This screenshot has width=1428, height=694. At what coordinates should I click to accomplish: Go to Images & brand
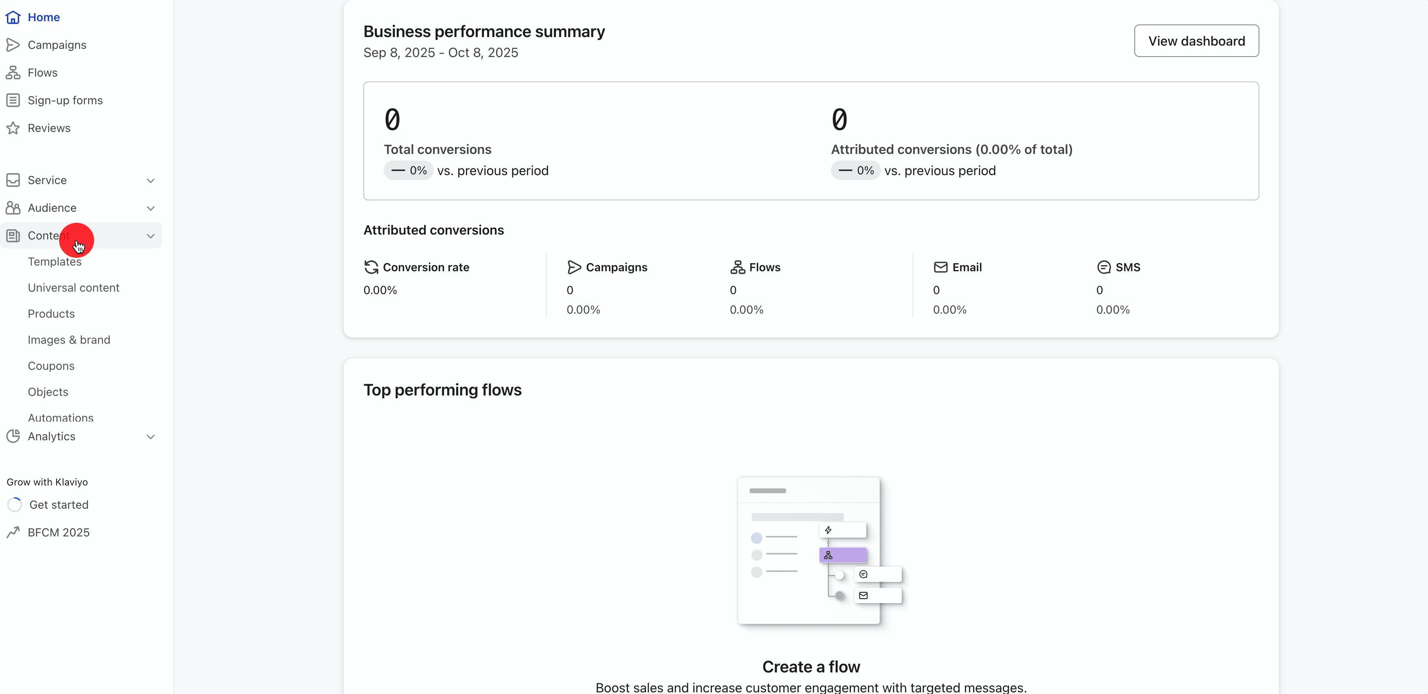[x=69, y=340]
